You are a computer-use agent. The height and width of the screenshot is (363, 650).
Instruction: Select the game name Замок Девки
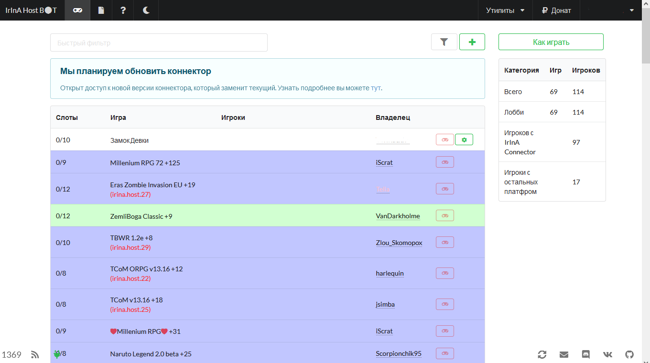[130, 140]
